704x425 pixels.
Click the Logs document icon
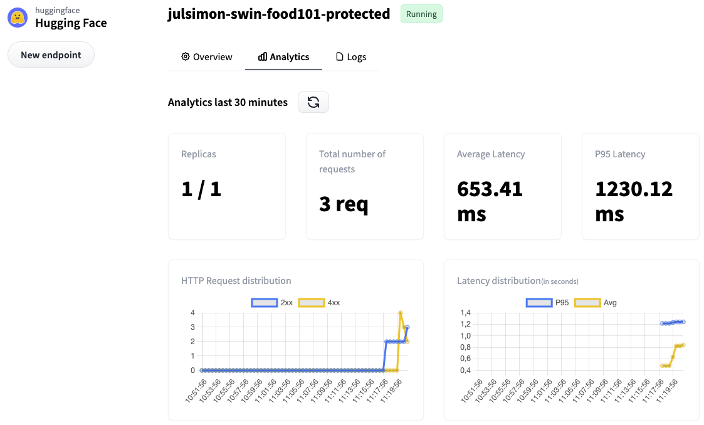pos(340,56)
